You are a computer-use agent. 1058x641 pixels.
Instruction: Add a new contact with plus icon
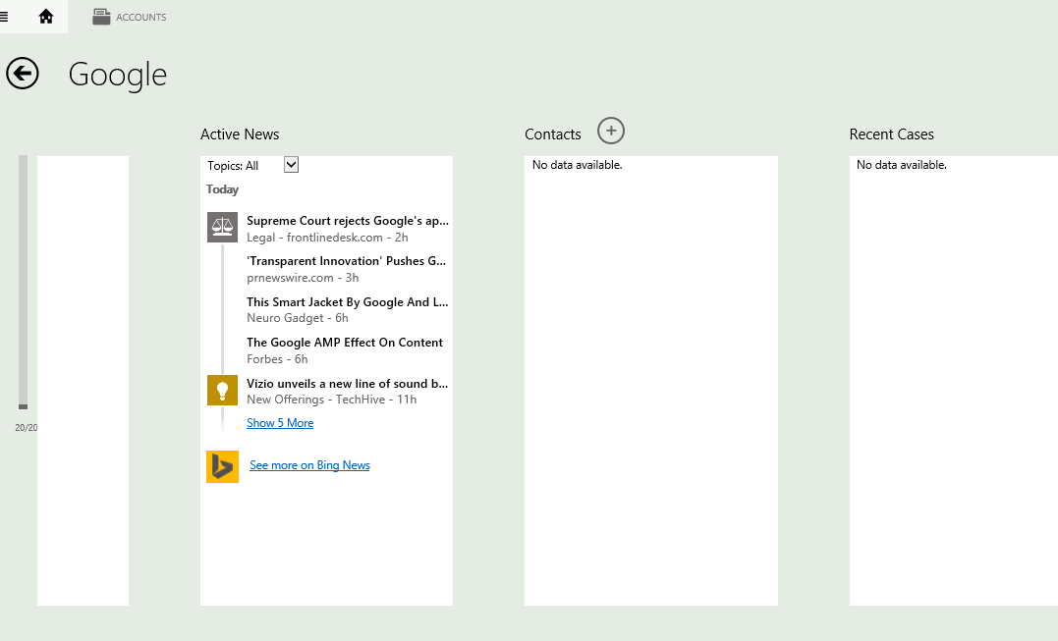click(x=611, y=131)
